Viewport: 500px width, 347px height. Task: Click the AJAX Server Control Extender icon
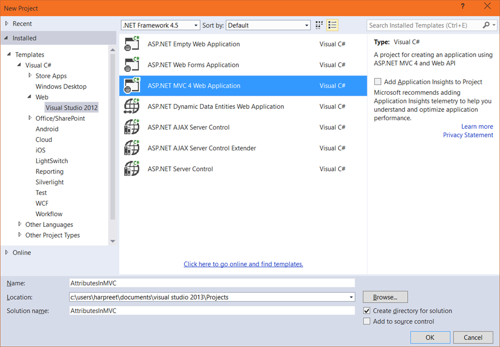pyautogui.click(x=132, y=148)
